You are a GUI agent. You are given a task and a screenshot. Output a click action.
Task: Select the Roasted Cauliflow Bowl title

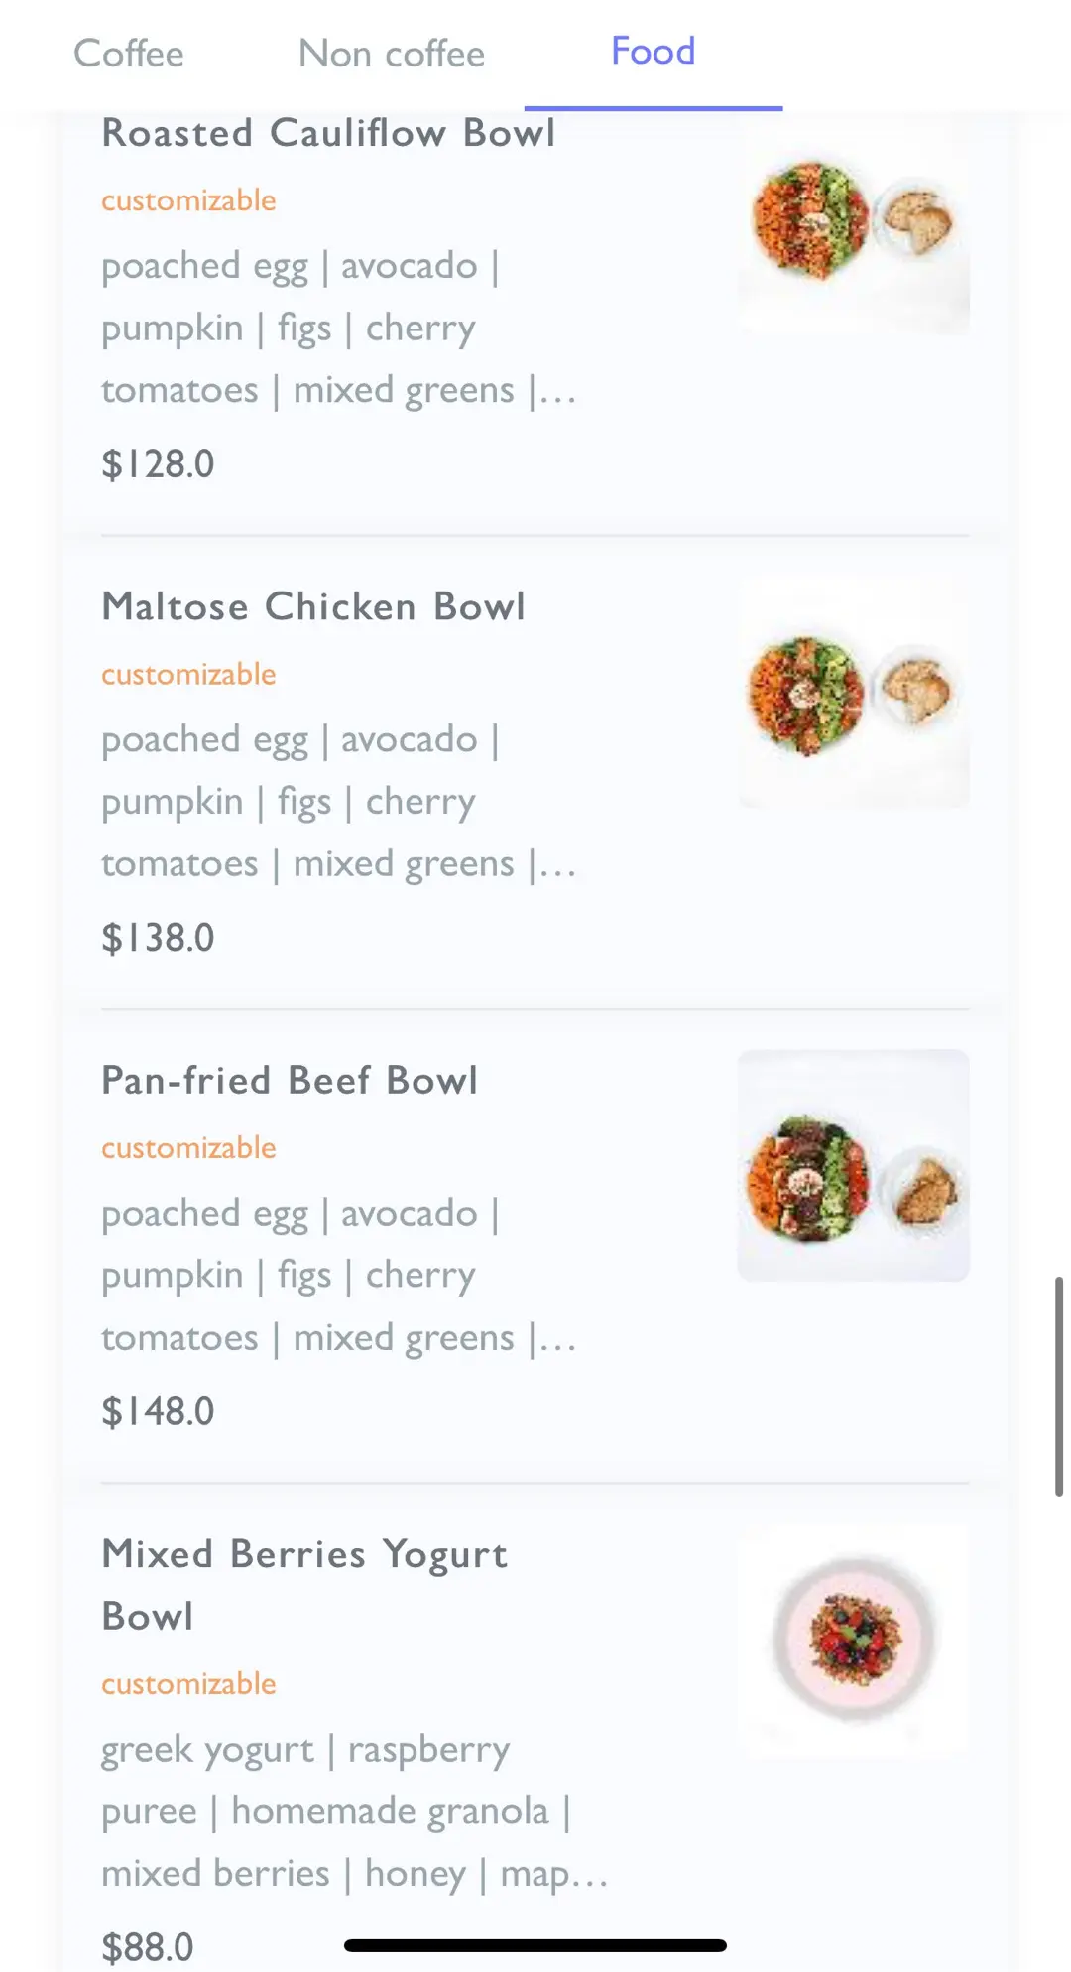328,133
